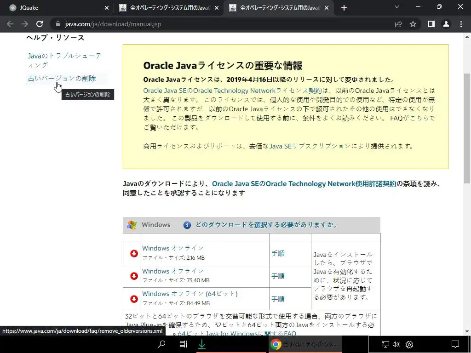Open 古いバージョンの削除 sidebar link
The width and height of the screenshot is (471, 353).
pyautogui.click(x=62, y=78)
